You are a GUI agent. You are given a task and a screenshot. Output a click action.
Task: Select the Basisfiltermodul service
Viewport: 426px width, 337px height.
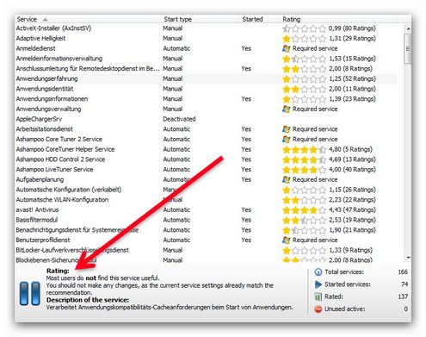[37, 220]
